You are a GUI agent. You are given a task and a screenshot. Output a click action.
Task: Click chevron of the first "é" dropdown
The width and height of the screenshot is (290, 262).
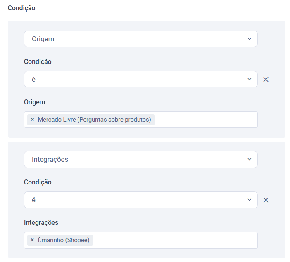(249, 79)
